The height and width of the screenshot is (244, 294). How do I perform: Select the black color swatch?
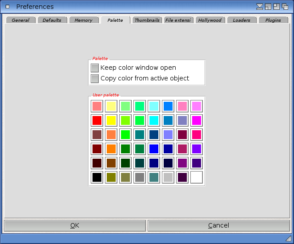[x=97, y=177]
